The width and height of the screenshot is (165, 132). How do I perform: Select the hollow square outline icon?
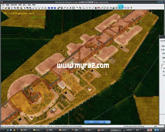click(x=73, y=8)
